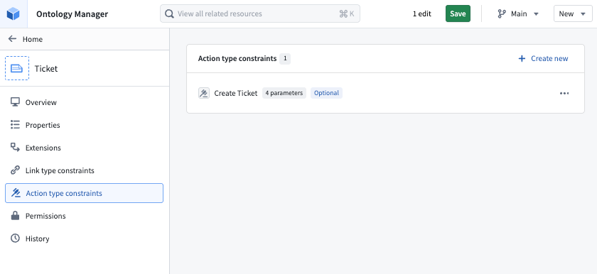Open the History section
Image resolution: width=597 pixels, height=274 pixels.
tap(84, 239)
